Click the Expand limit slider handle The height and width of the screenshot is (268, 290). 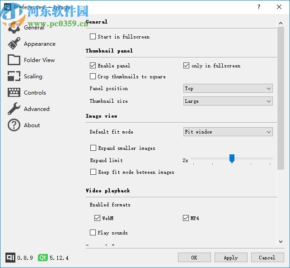232,158
